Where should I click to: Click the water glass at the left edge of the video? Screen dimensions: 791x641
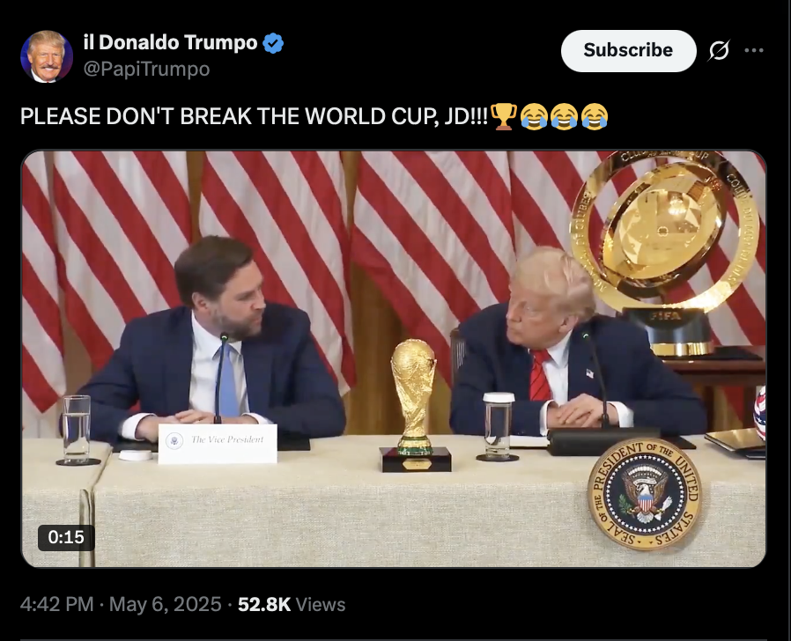78,431
